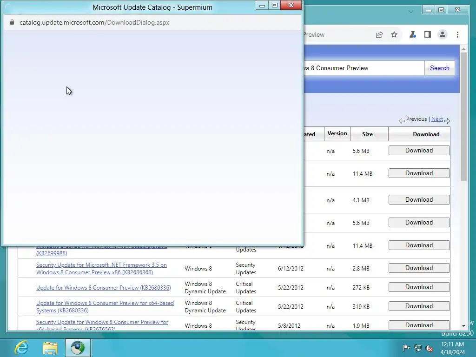Click the 6/12/2012 date cell
The image size is (476, 357).
[291, 268]
